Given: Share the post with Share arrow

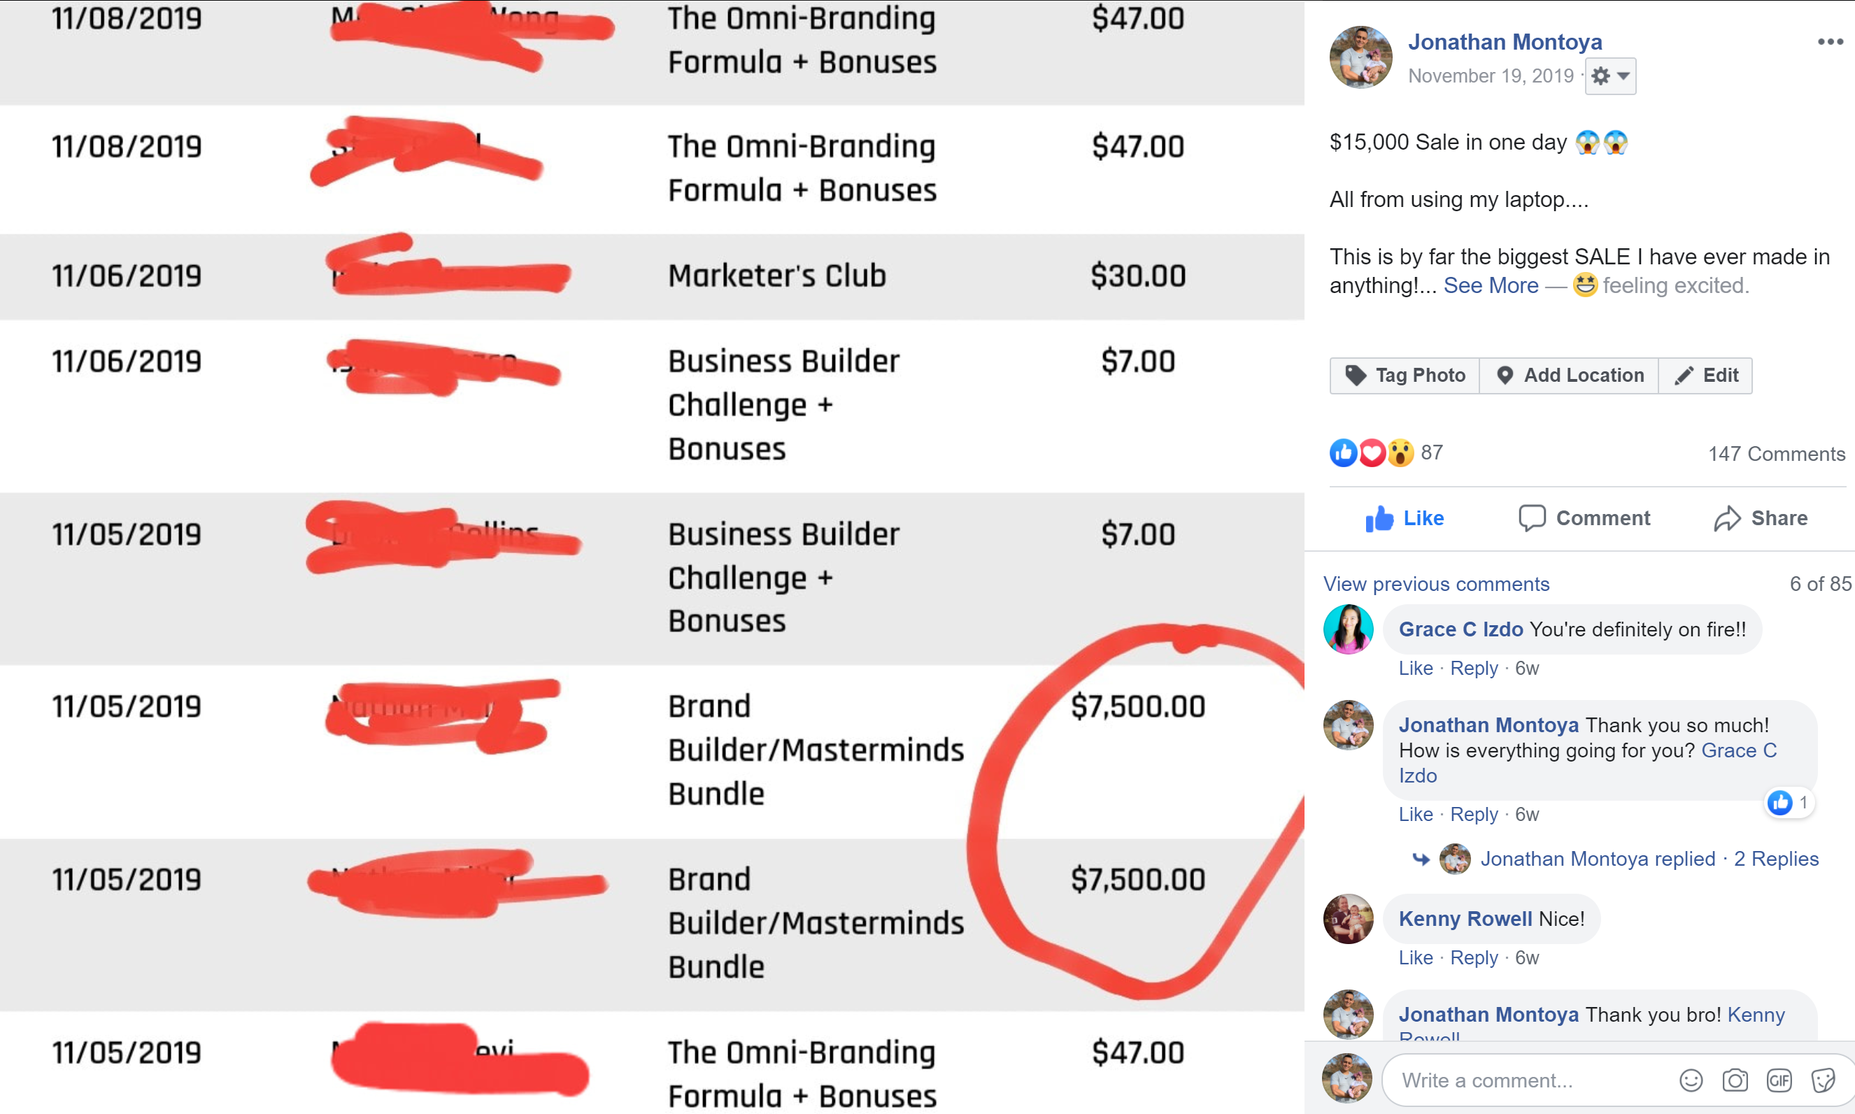Looking at the screenshot, I should 1761,518.
